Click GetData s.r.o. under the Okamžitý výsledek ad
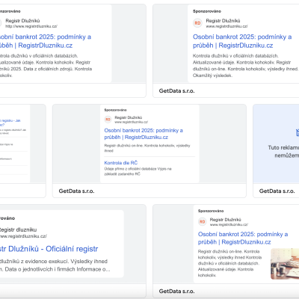Screen dimensions: 299x299 pos(176,91)
